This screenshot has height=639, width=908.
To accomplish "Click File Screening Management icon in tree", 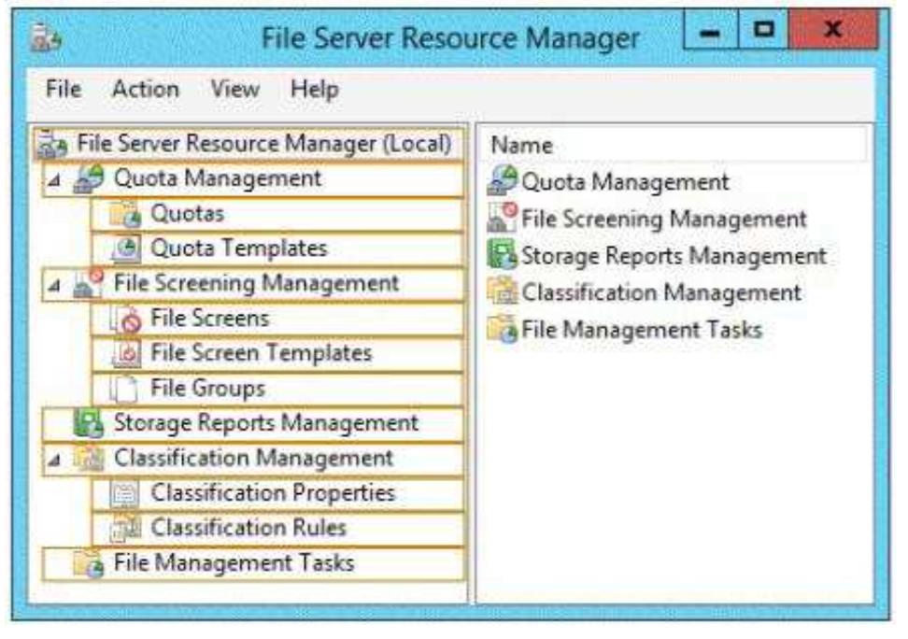I will (89, 283).
